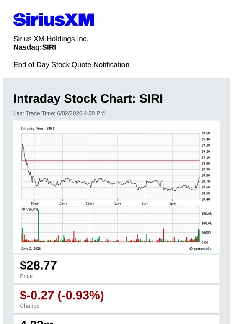Click the 'Nasdaq:SIRI' ticker text

pyautogui.click(x=35, y=47)
